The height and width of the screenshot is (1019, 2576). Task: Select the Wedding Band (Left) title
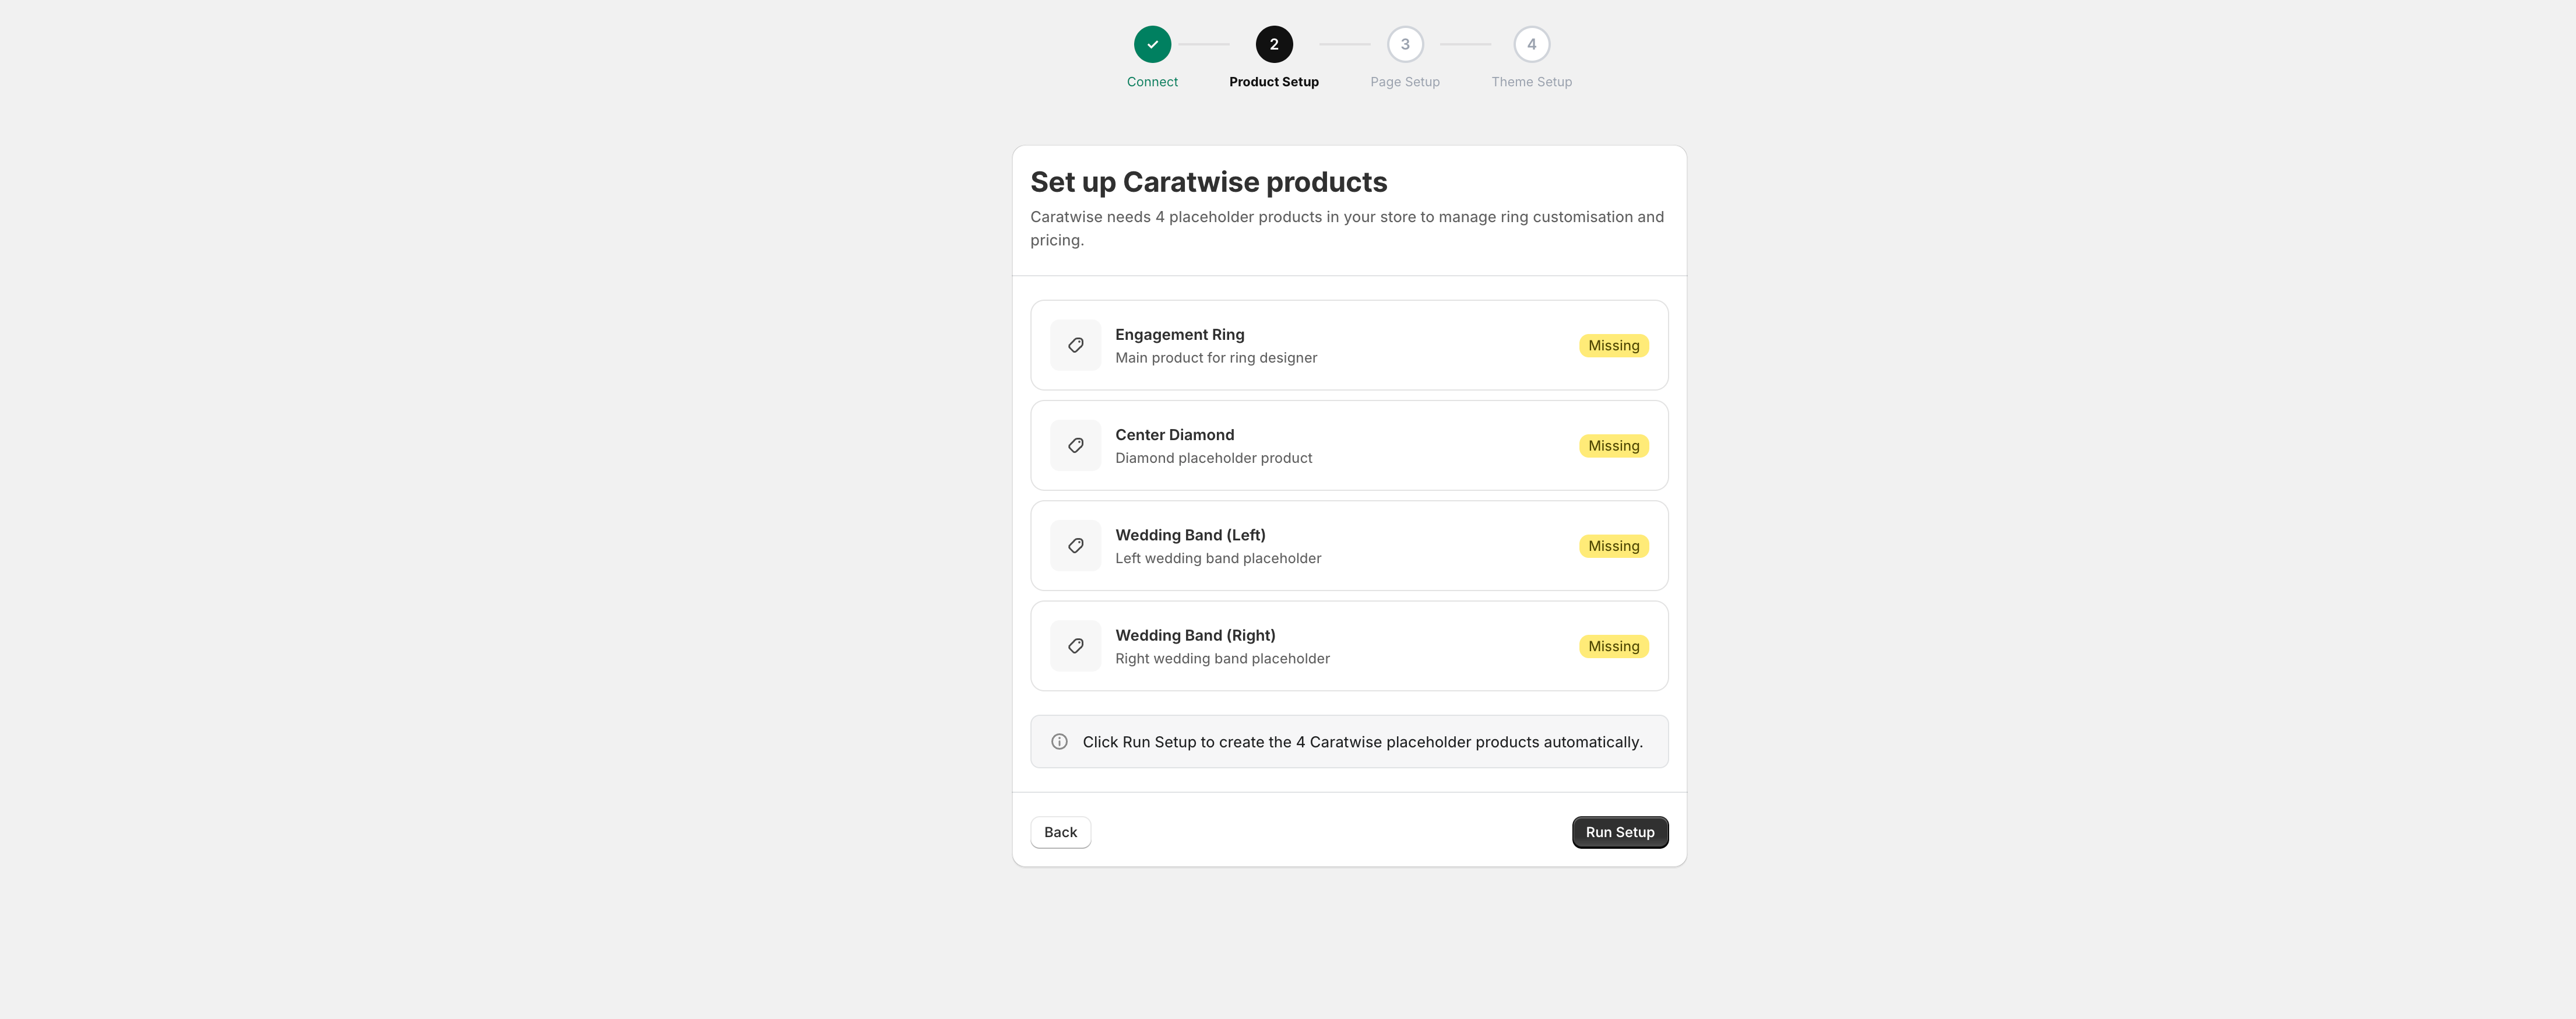[x=1190, y=535]
